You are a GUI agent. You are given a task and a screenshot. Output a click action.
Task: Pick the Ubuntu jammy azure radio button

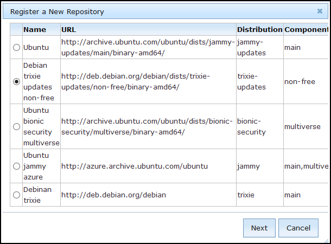[16, 166]
